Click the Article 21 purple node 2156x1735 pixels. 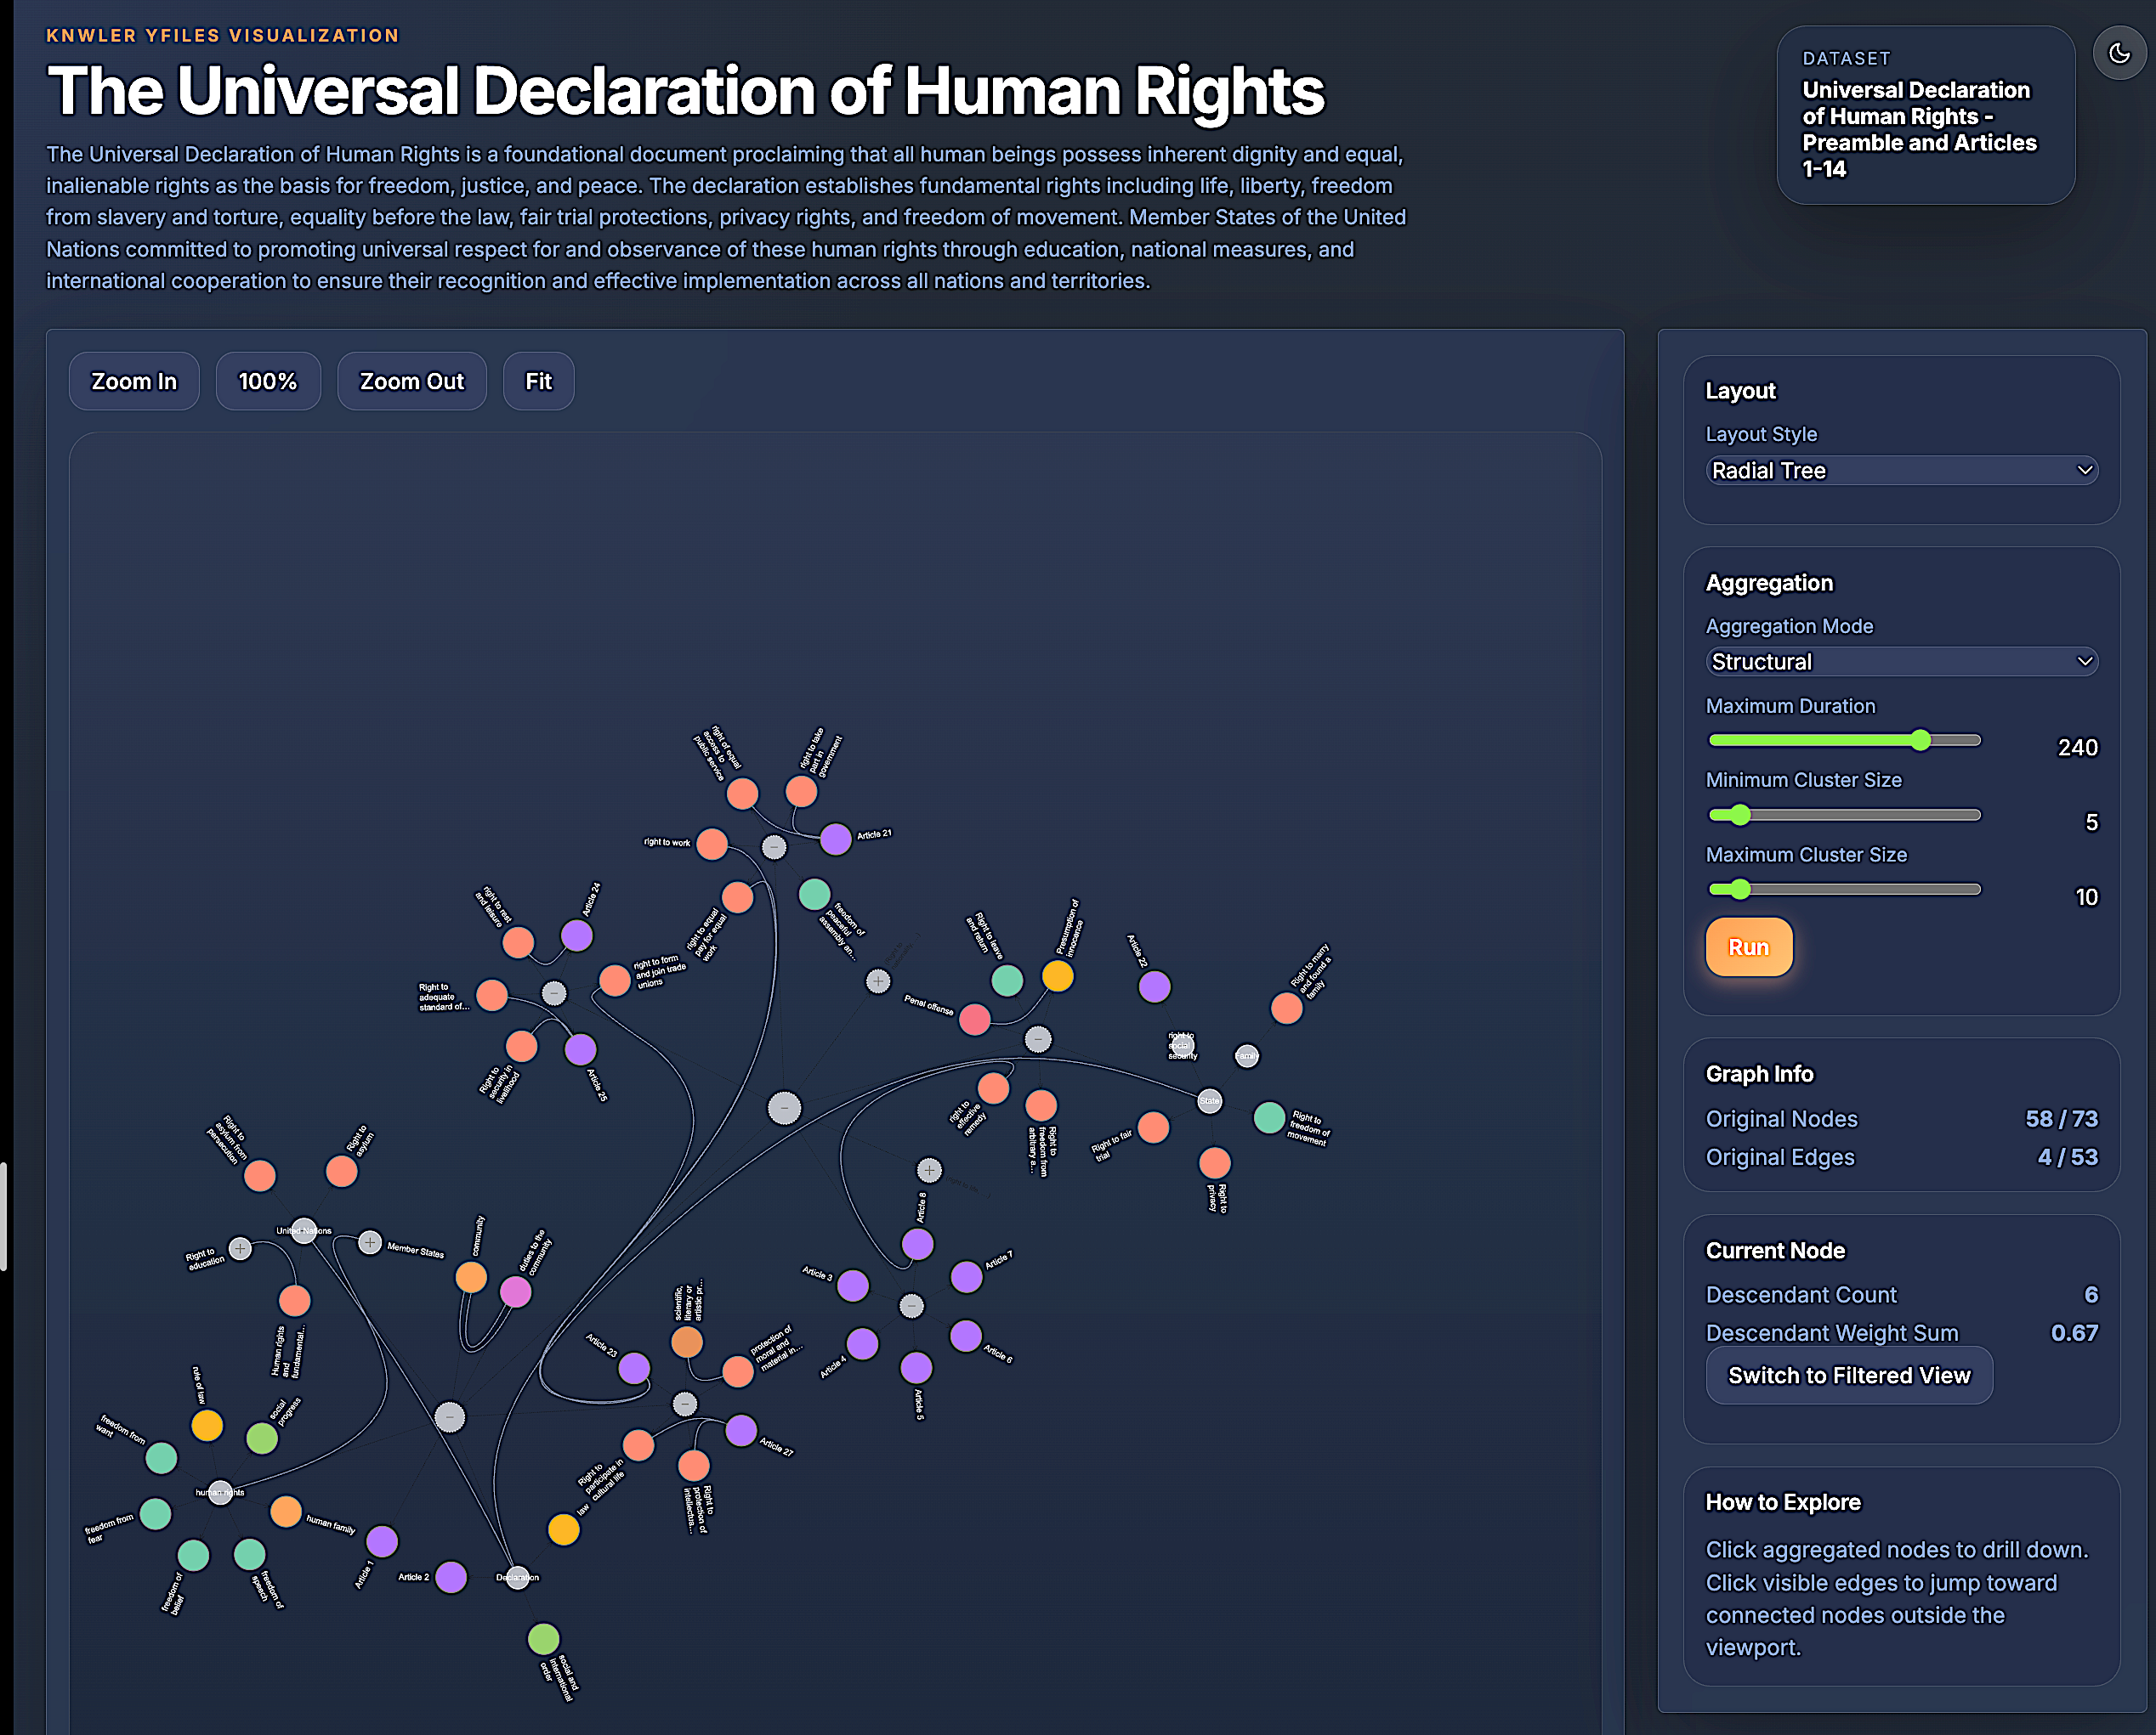836,839
